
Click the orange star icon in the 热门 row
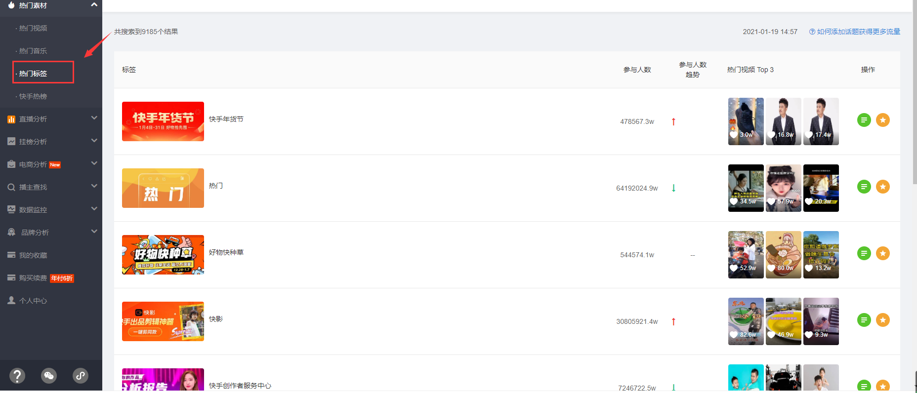click(x=882, y=187)
